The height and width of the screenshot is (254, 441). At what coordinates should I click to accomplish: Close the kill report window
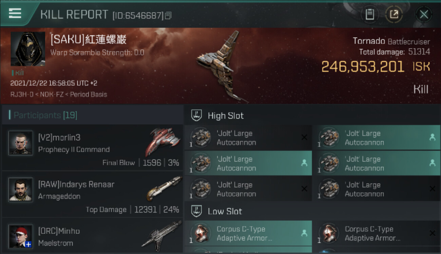(424, 15)
